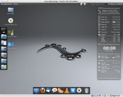
Task: Click the shield icon in the top panel
Action: (85, 4)
